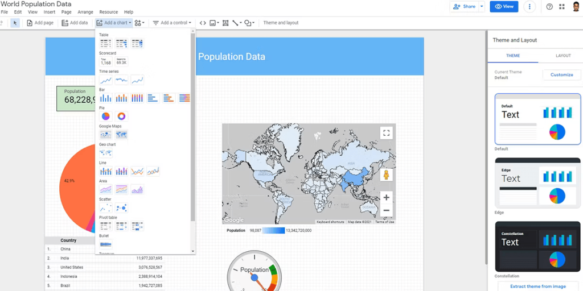Open the Resource menu
The width and height of the screenshot is (583, 291).
coord(109,12)
